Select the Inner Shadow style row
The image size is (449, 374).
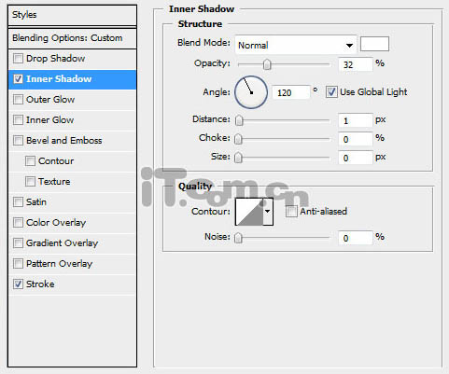click(x=72, y=79)
